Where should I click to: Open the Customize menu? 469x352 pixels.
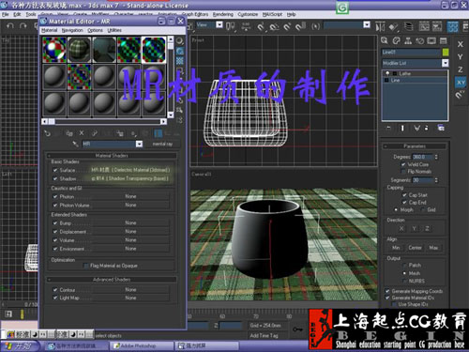(x=248, y=14)
